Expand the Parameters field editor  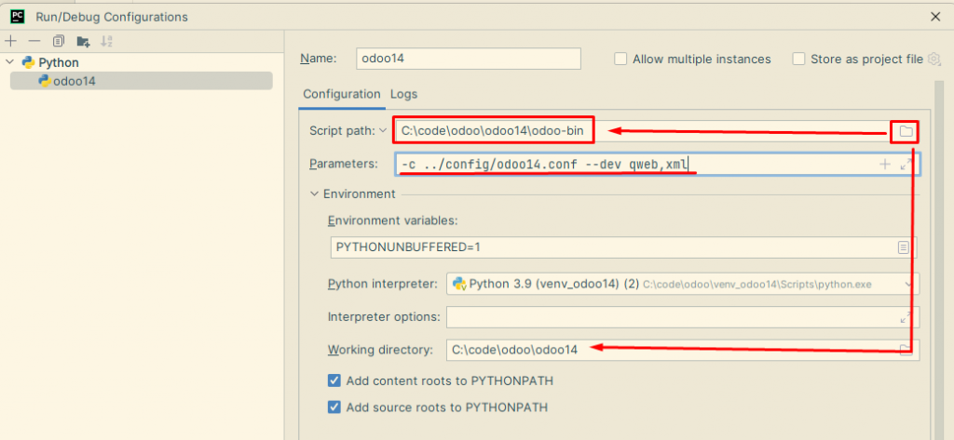pos(906,164)
